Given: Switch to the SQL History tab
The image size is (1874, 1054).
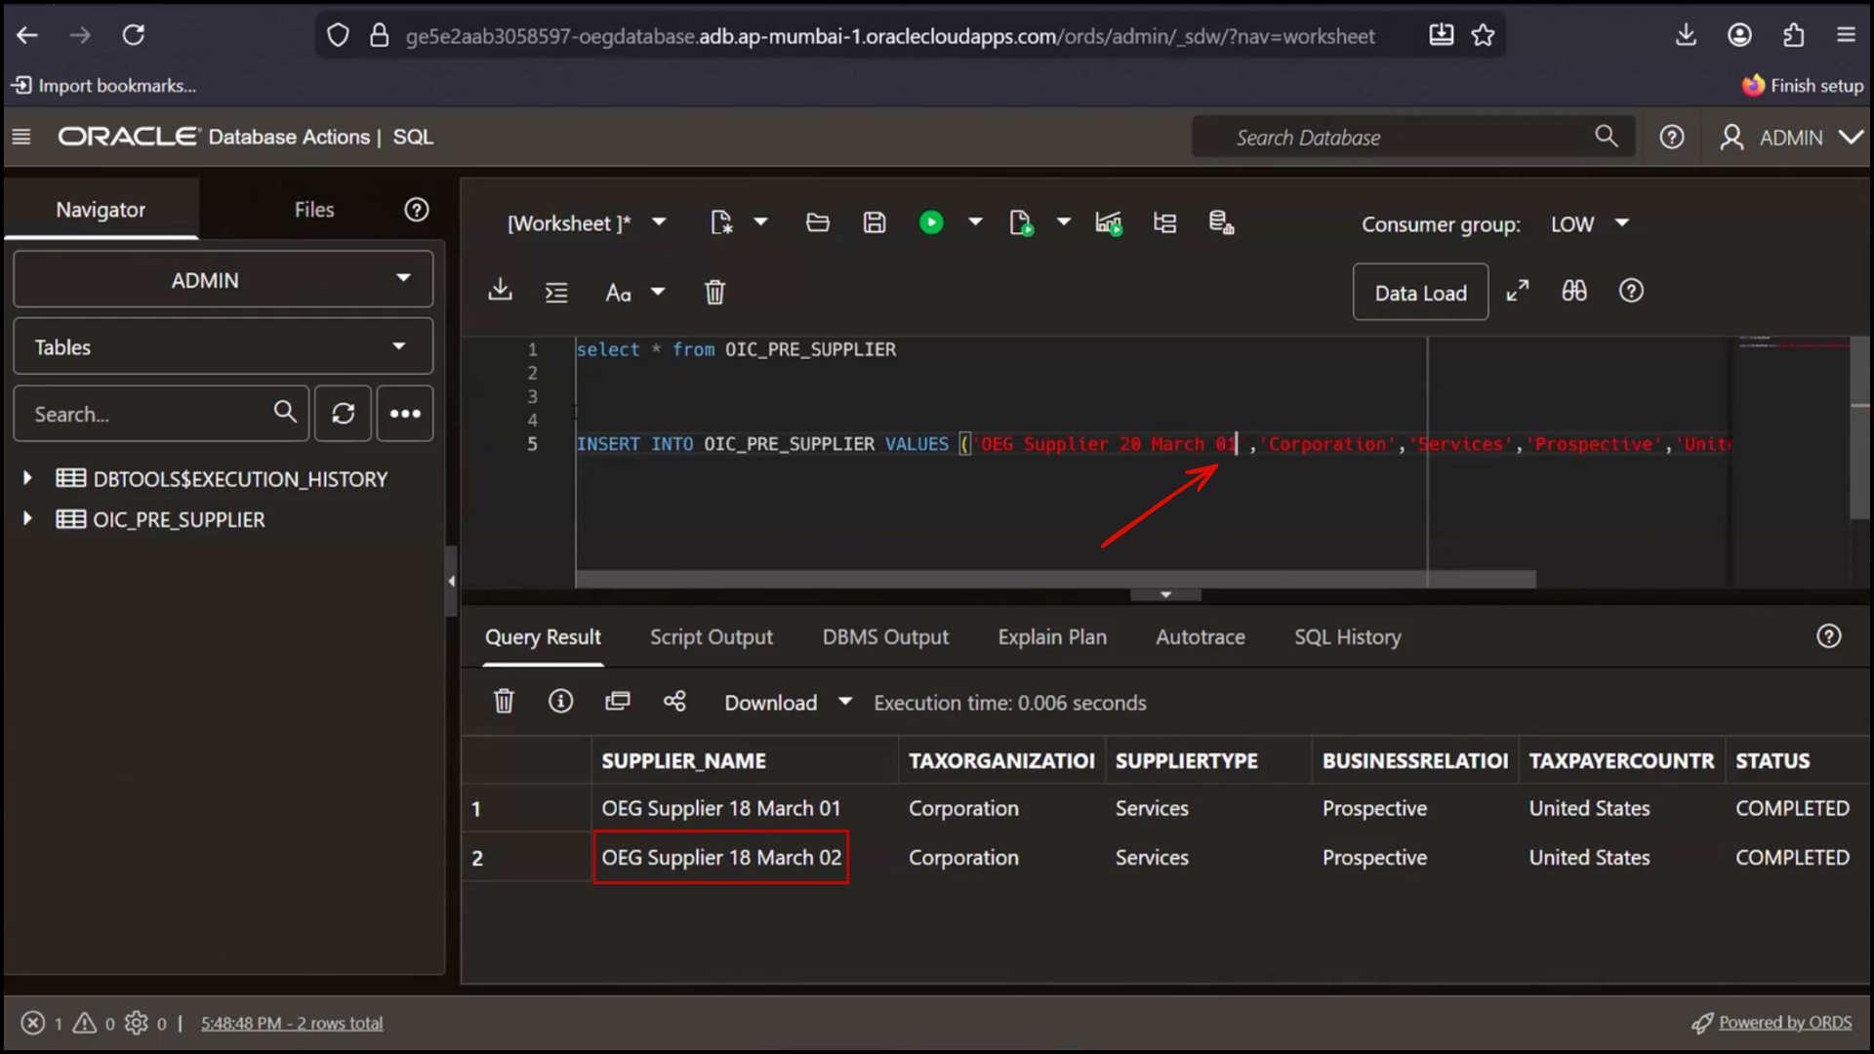Looking at the screenshot, I should pyautogui.click(x=1347, y=636).
